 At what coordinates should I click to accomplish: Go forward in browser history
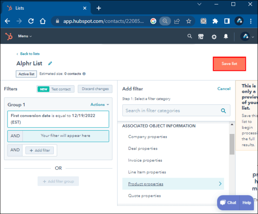[x=19, y=21]
